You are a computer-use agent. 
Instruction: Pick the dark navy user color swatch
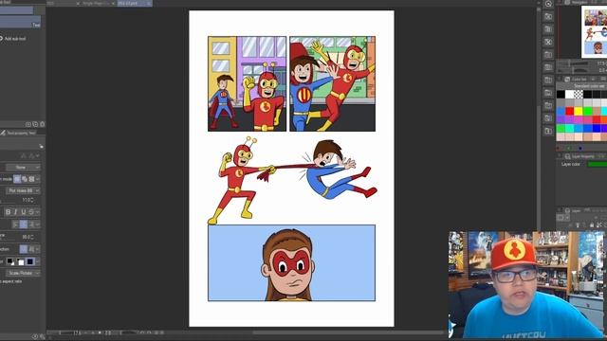point(29,261)
